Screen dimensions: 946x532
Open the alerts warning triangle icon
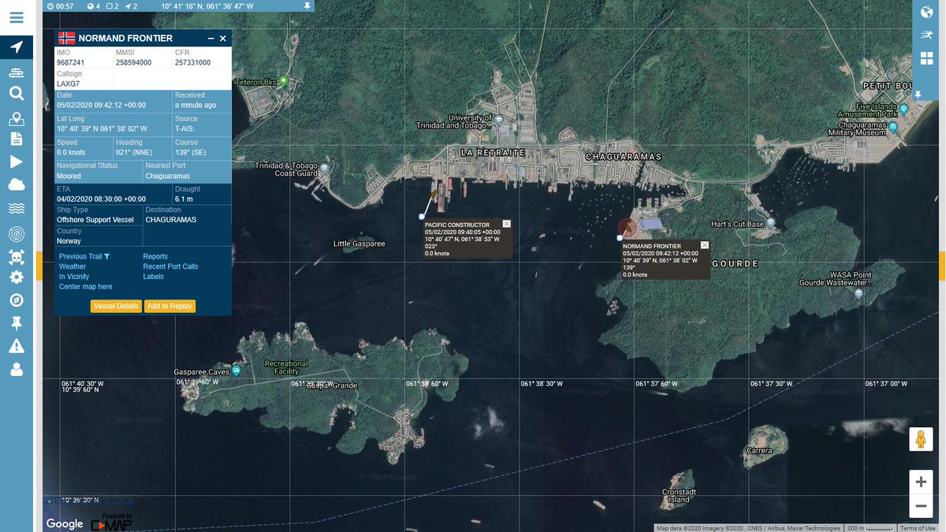(17, 346)
